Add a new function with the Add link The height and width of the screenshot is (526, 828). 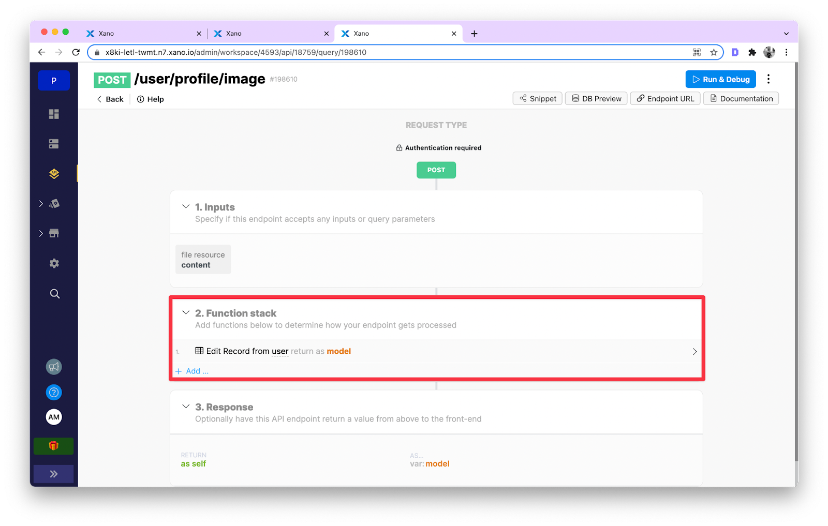click(x=192, y=371)
